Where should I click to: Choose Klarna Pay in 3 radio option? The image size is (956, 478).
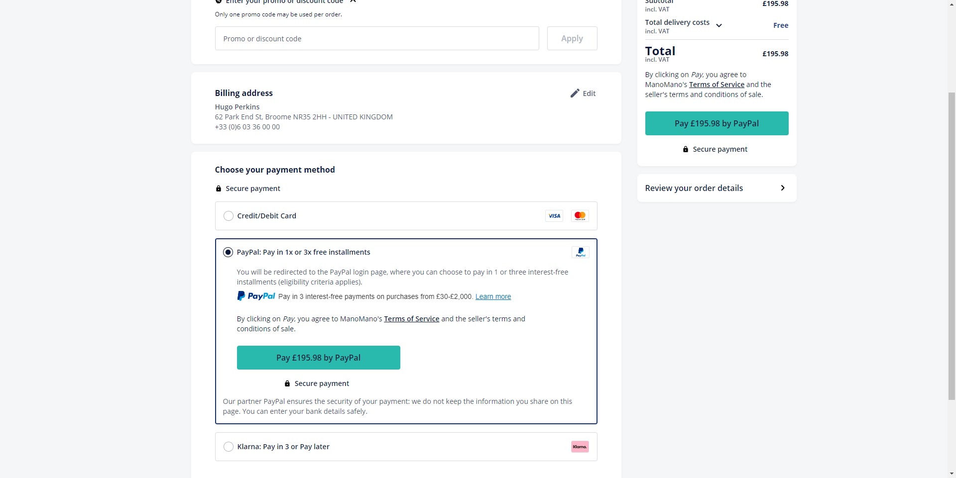point(229,447)
